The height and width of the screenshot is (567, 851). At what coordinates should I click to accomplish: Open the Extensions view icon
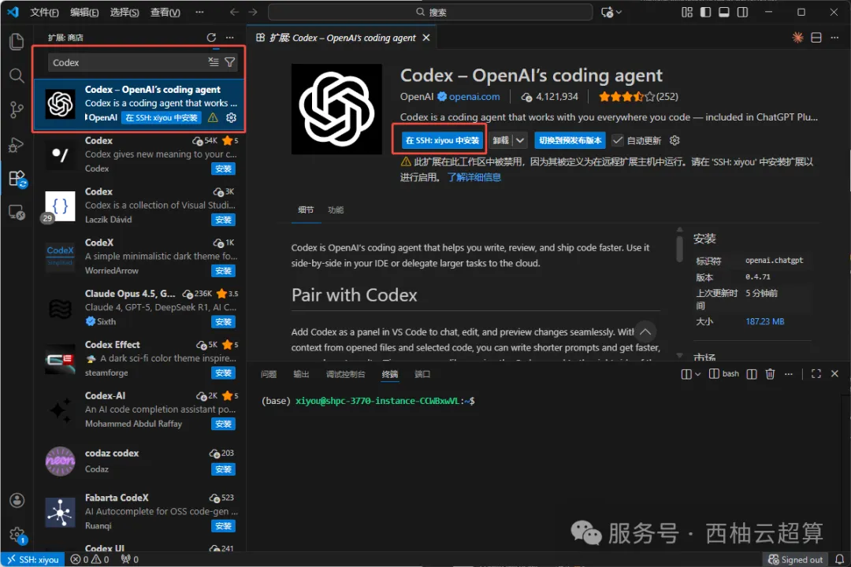[17, 179]
